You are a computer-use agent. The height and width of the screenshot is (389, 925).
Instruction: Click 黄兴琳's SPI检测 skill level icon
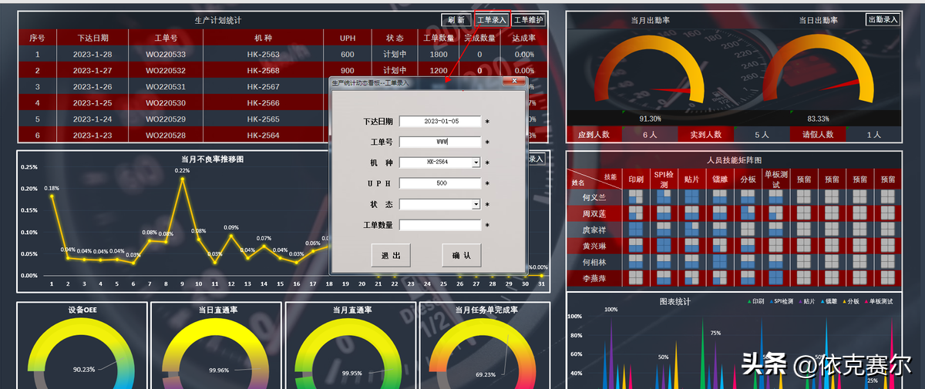pyautogui.click(x=664, y=246)
